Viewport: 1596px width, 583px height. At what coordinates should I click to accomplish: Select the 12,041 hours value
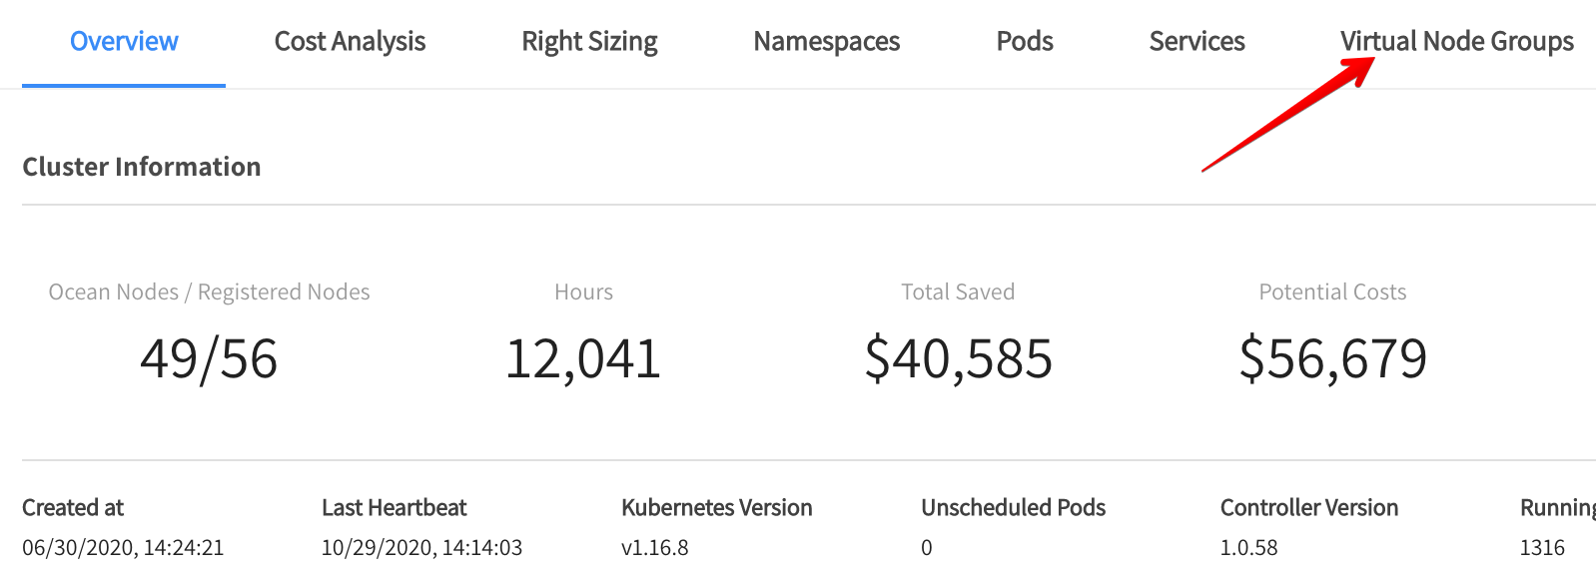pyautogui.click(x=583, y=358)
